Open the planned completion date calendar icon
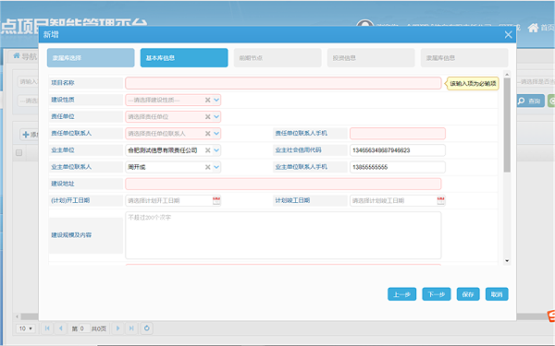 pyautogui.click(x=440, y=200)
